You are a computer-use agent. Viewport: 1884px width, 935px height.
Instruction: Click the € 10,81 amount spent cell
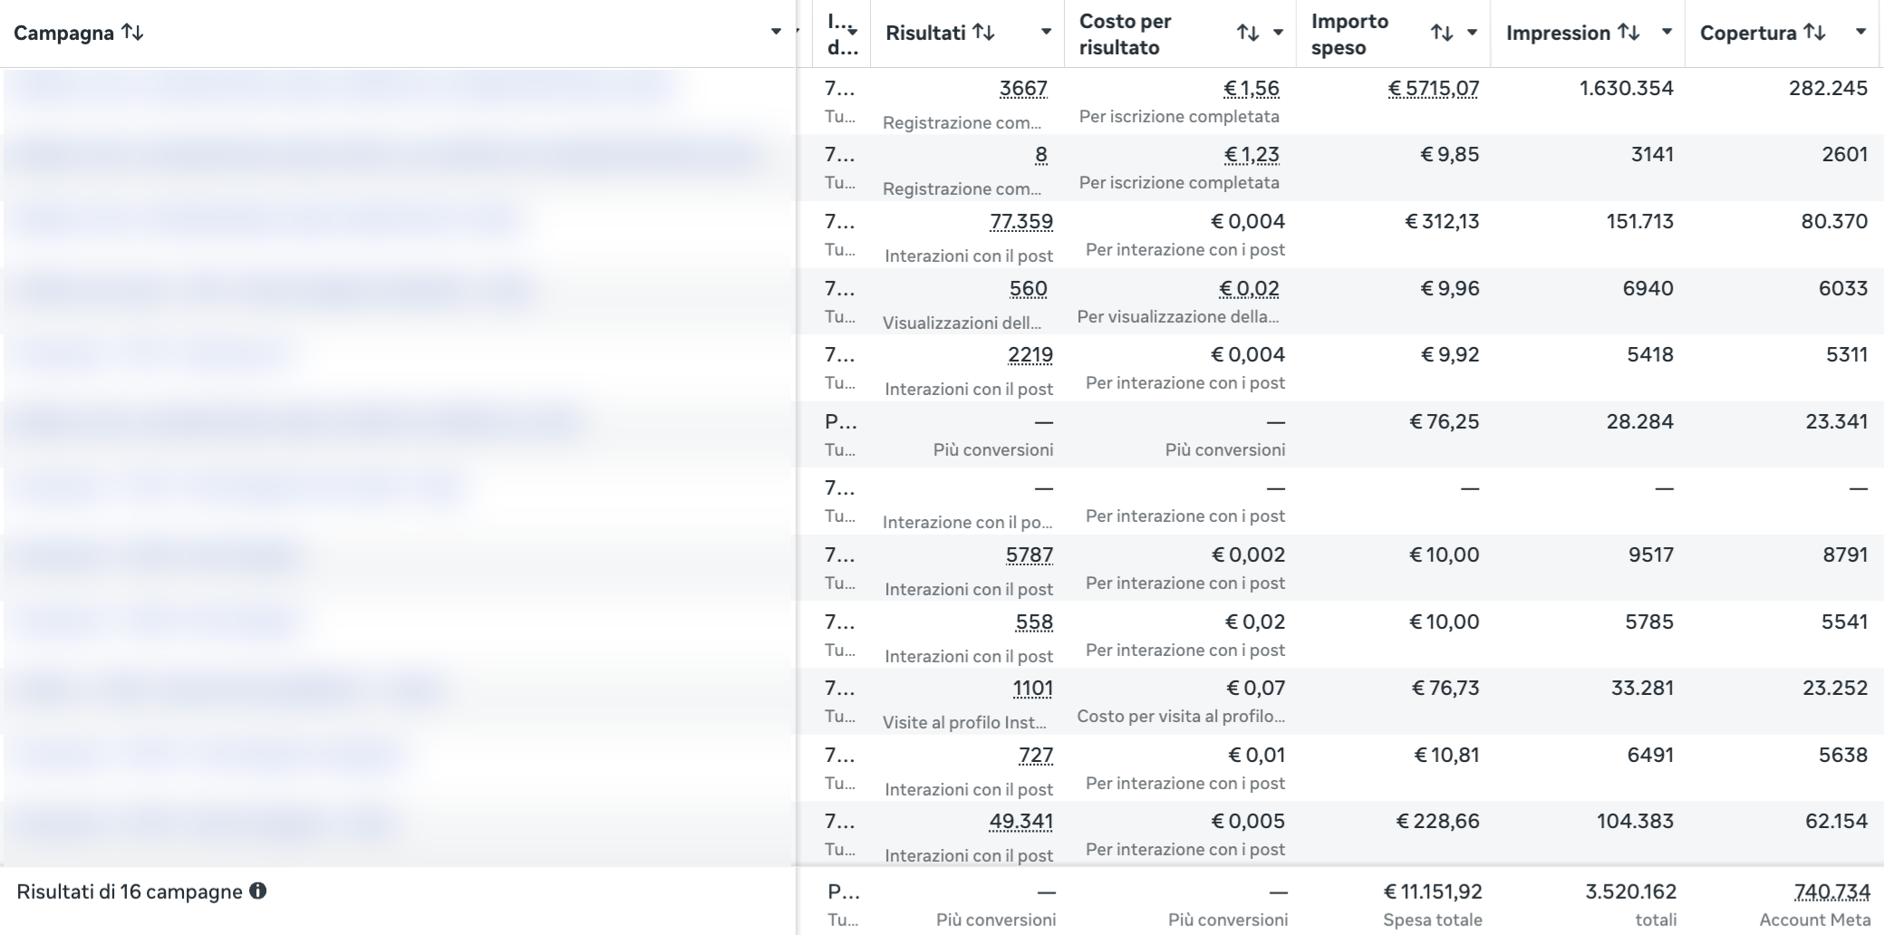click(1446, 756)
